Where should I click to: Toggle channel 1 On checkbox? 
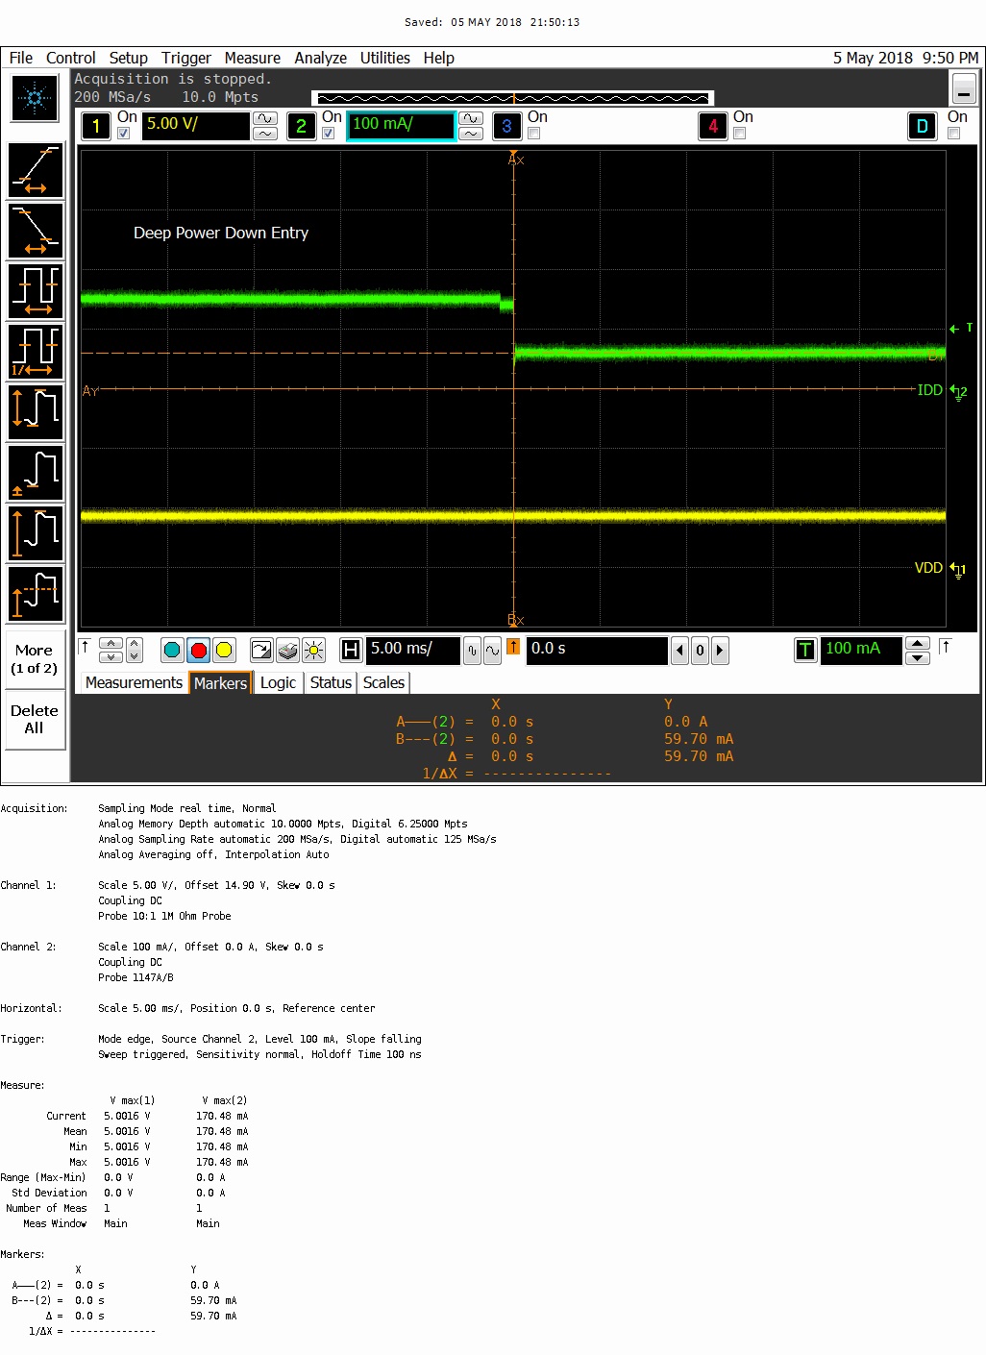[124, 134]
